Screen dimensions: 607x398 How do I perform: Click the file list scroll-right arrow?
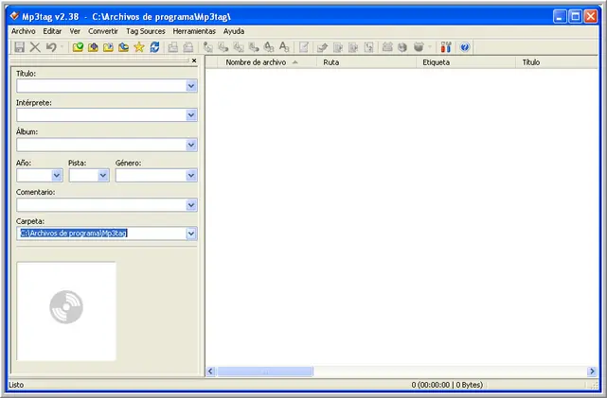(592, 372)
